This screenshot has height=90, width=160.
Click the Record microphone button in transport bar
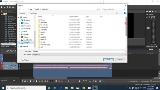22,81
